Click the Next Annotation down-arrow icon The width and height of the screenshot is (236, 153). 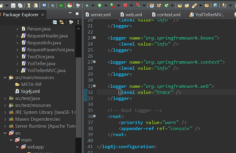coord(224,6)
